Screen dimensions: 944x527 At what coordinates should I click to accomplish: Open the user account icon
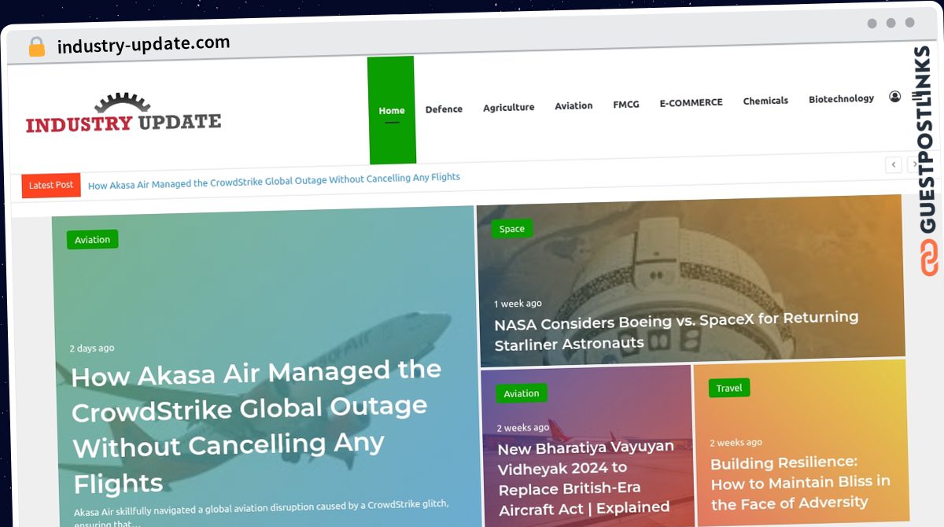(895, 97)
